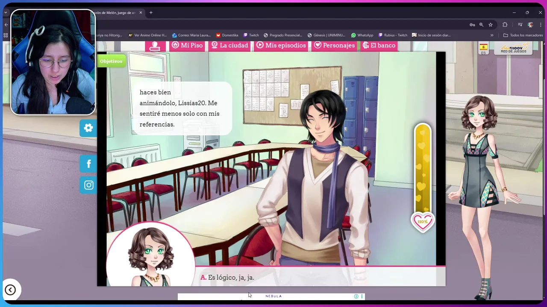Open the settings gear icon
Viewport: 547px width, 307px height.
pyautogui.click(x=88, y=128)
